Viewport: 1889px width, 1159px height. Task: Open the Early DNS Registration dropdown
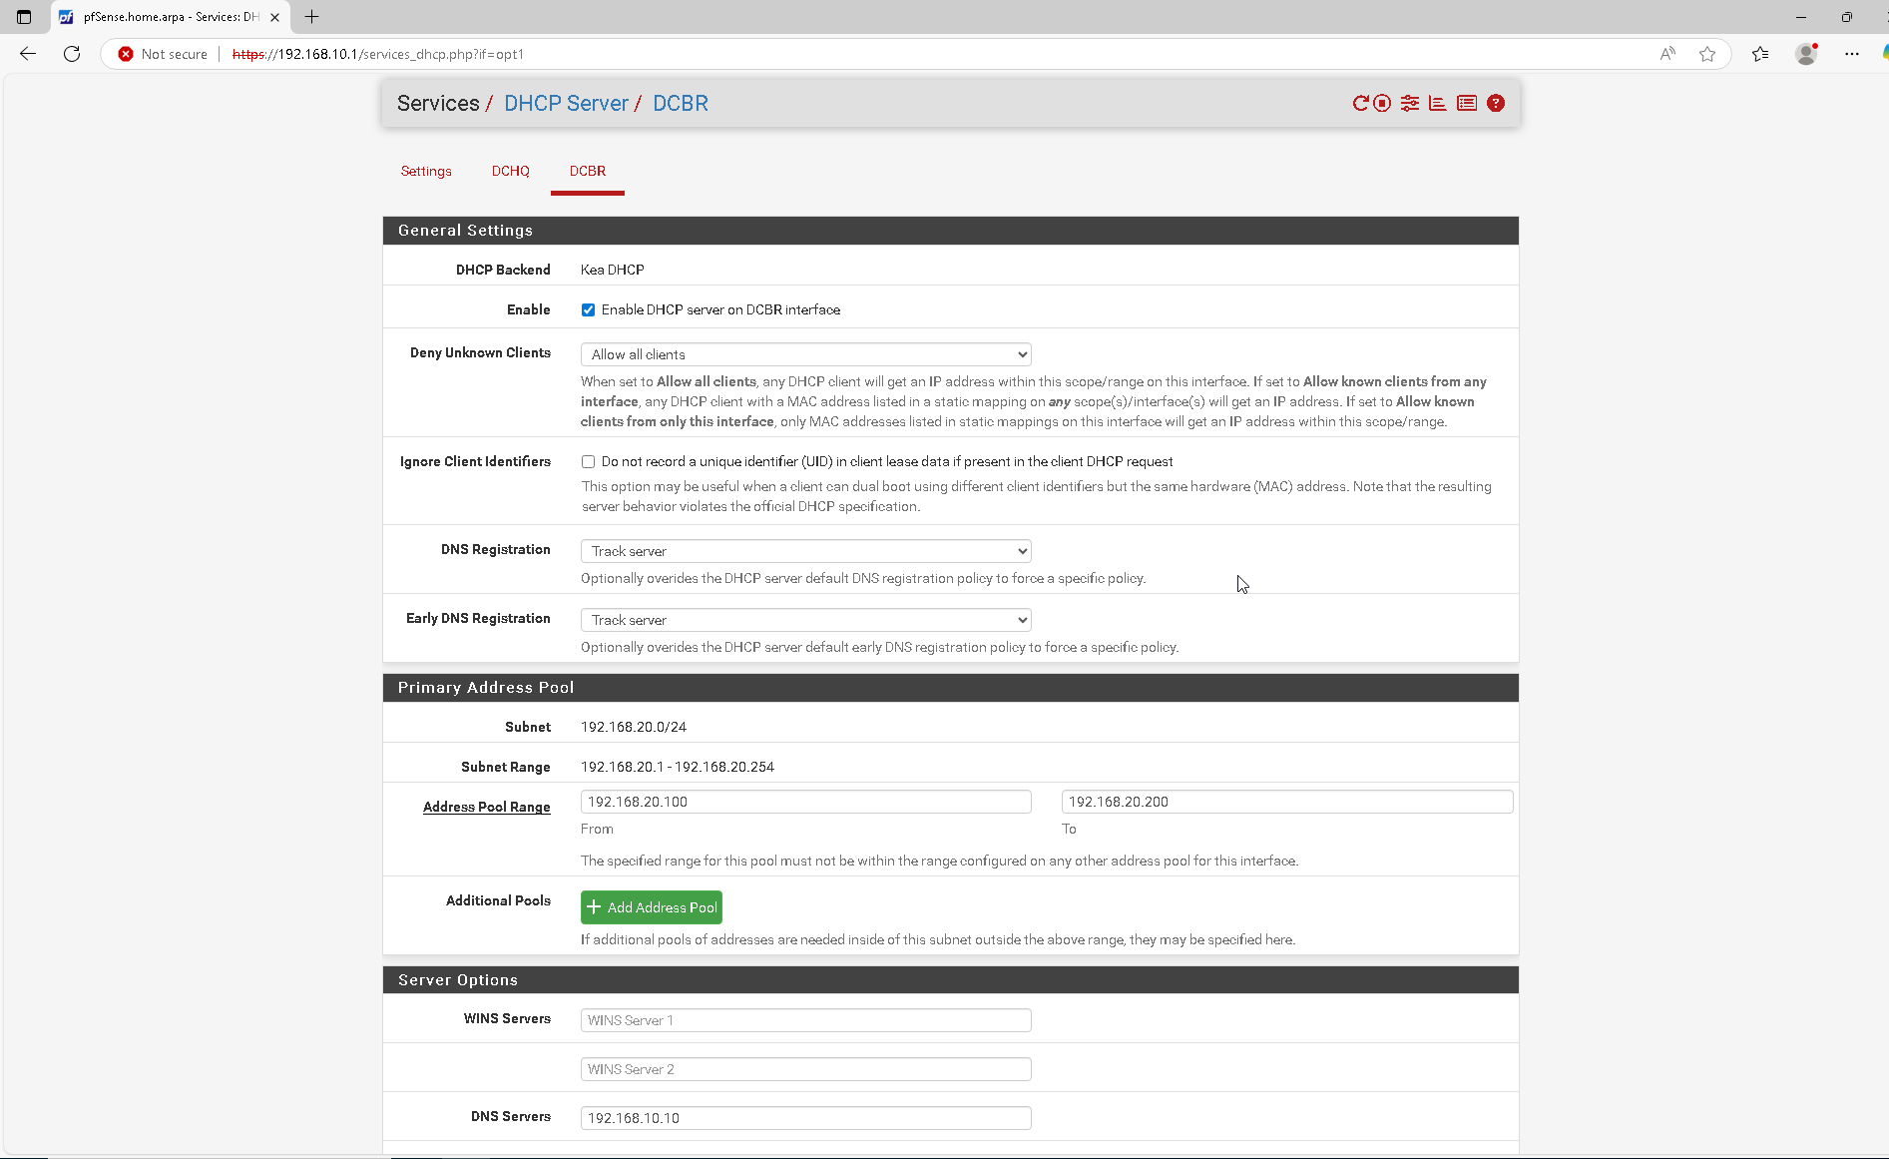806,620
